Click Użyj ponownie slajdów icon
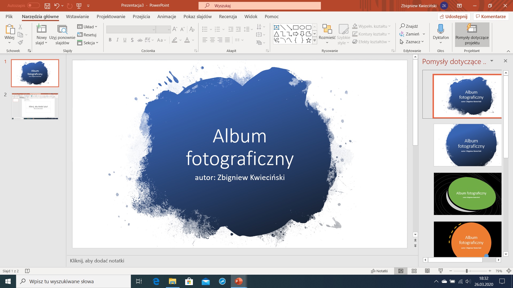513x288 pixels. (x=62, y=29)
